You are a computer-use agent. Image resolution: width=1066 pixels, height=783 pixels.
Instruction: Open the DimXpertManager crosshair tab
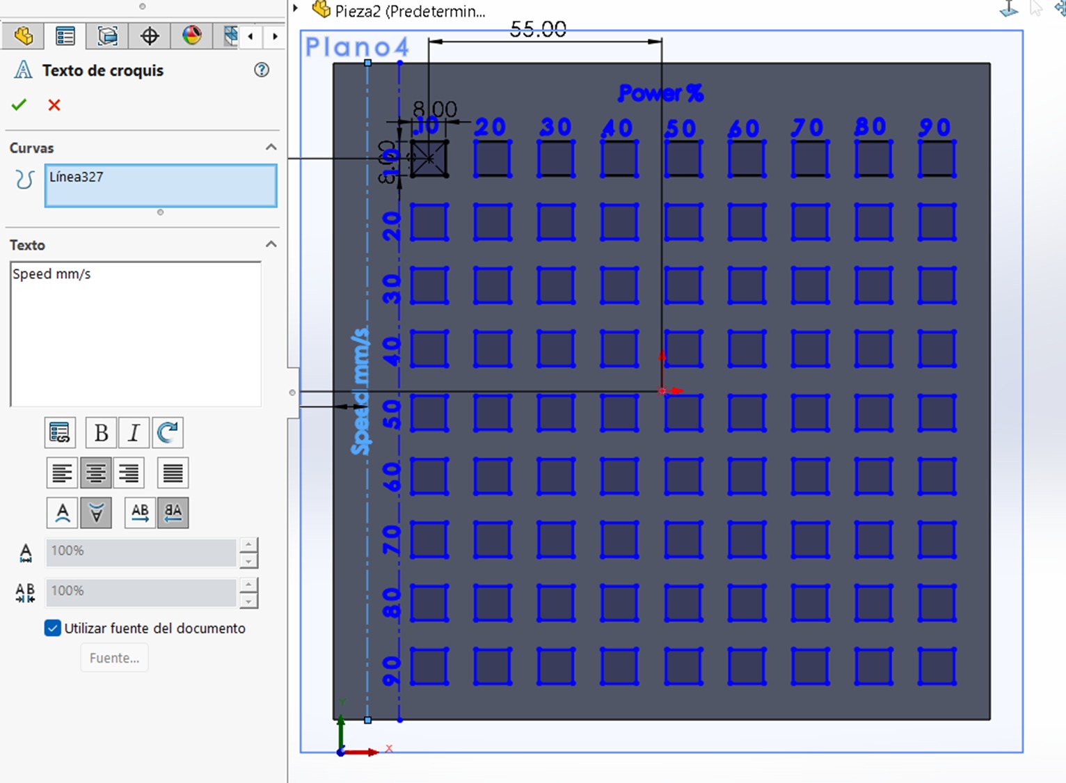pos(150,35)
